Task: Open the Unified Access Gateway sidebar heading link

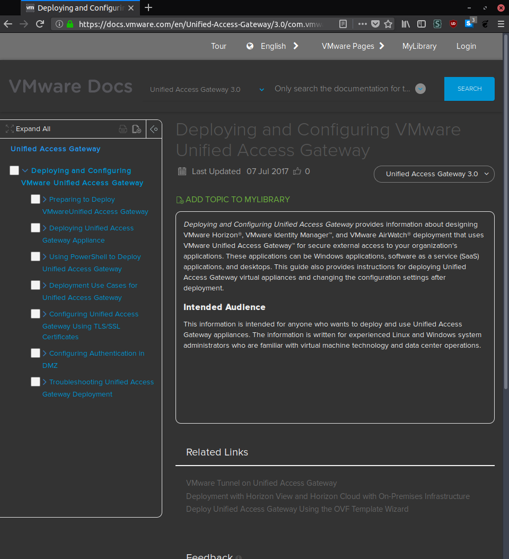Action: [56, 149]
